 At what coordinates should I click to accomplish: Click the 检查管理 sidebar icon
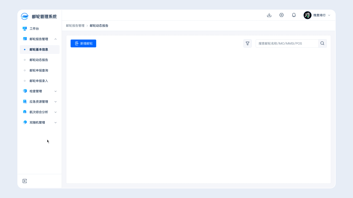point(25,91)
